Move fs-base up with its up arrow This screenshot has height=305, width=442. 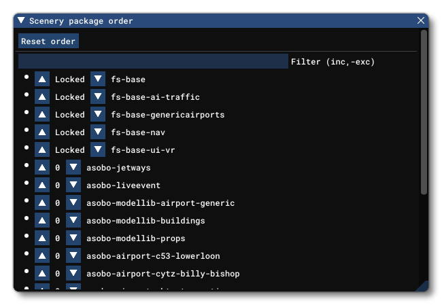[x=43, y=79]
